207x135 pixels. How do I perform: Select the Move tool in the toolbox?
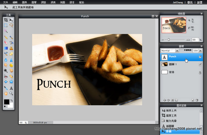pos(11,20)
